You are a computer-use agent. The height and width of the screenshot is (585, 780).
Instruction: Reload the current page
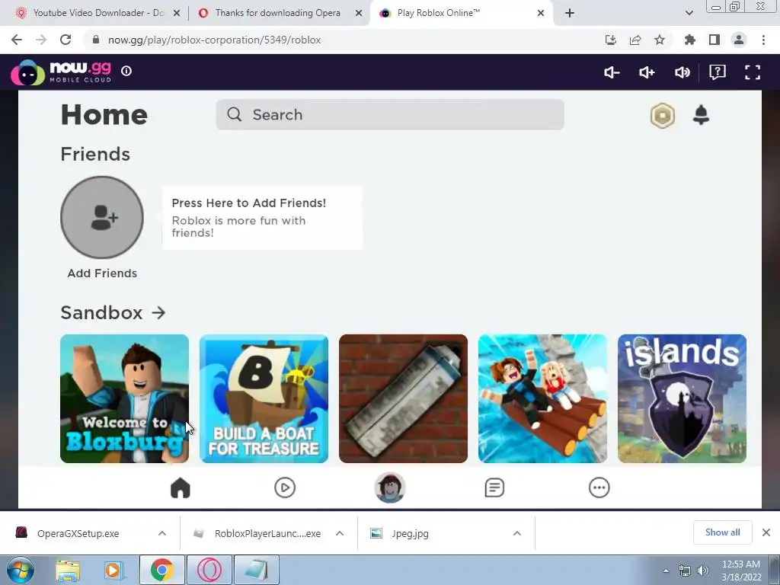coord(66,40)
